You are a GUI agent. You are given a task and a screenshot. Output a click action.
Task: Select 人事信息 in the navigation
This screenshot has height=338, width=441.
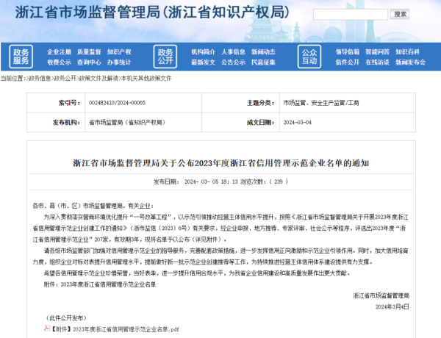233,52
